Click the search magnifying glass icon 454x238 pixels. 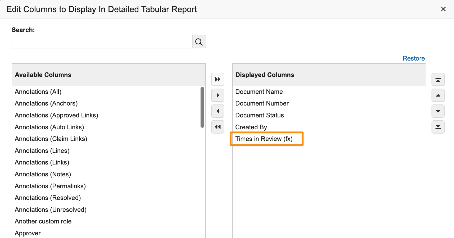click(x=199, y=42)
